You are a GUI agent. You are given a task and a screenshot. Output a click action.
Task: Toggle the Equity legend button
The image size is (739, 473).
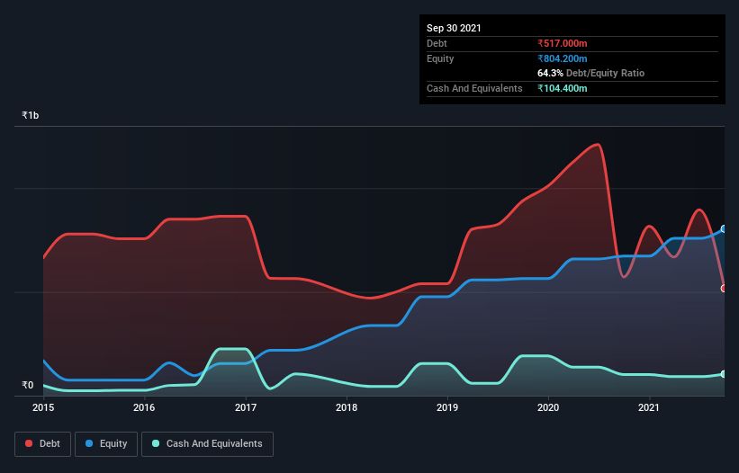(106, 444)
